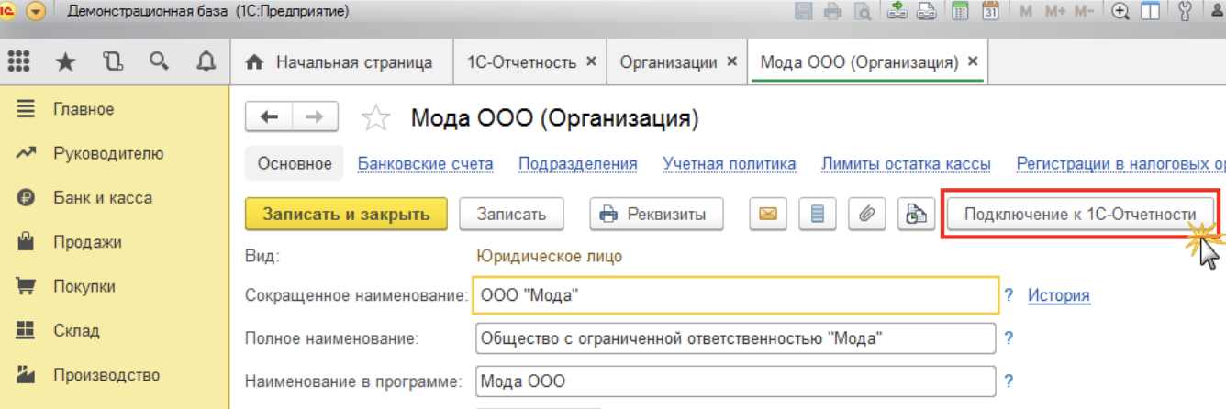Open the calendar icon in top toolbar

pos(990,12)
